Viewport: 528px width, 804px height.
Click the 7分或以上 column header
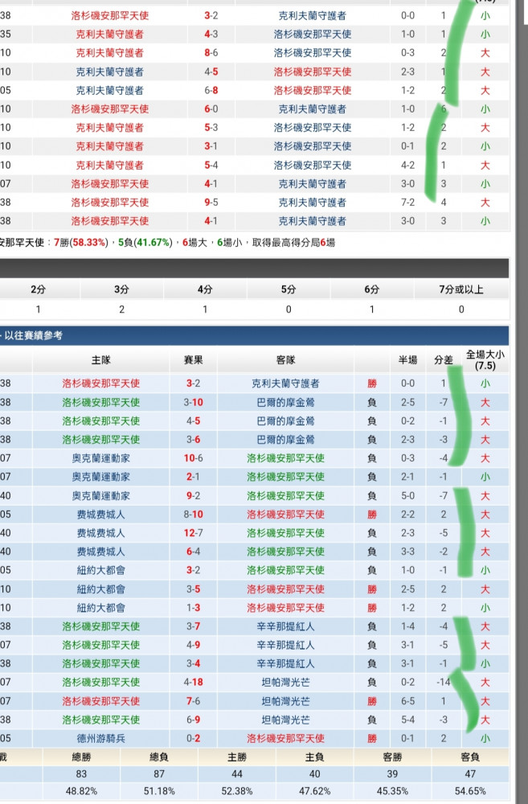(461, 289)
